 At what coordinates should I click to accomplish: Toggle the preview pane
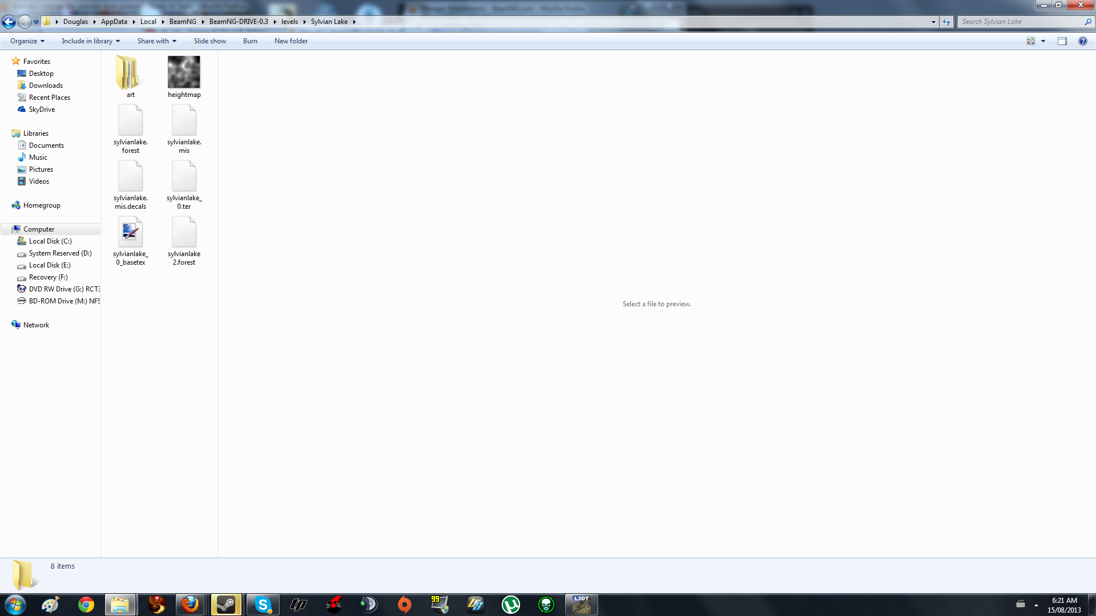[x=1062, y=41]
